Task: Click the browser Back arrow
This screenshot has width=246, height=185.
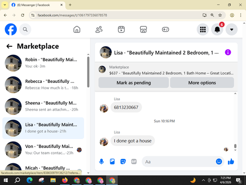Action: click(x=5, y=15)
